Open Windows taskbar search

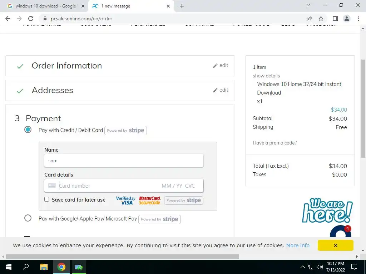tap(26, 267)
